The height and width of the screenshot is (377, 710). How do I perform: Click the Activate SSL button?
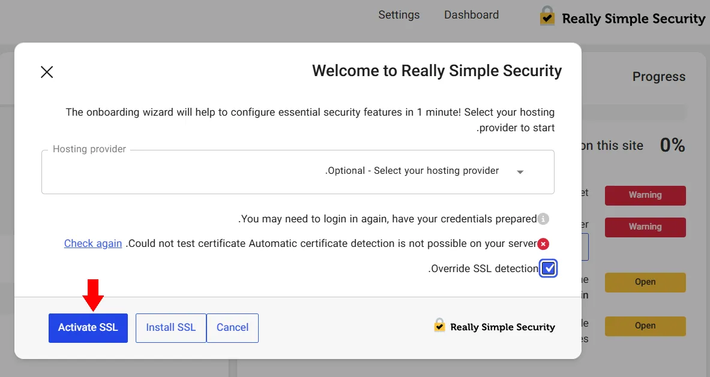coord(88,328)
